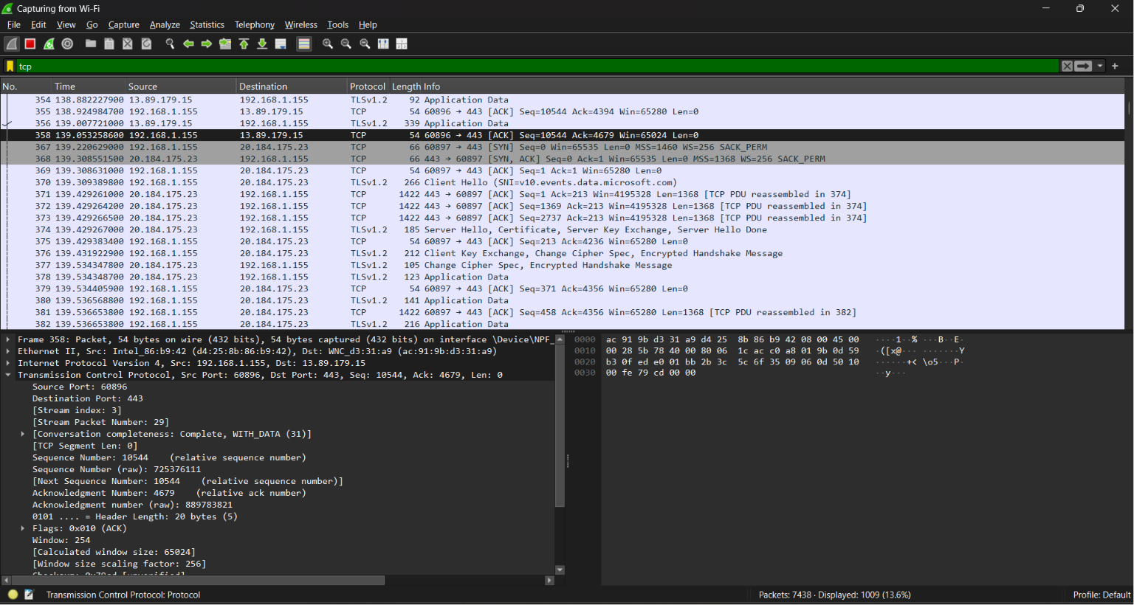This screenshot has height=605, width=1134.
Task: Click the packet list vertical scrollbar
Action: coord(1129,108)
